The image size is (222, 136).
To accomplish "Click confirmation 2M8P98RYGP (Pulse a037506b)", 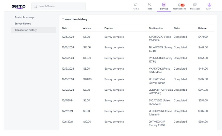I will (x=161, y=92).
